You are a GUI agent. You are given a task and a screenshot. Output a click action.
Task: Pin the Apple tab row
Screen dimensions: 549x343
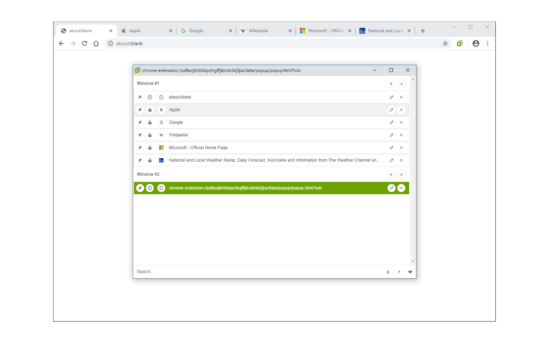point(140,110)
